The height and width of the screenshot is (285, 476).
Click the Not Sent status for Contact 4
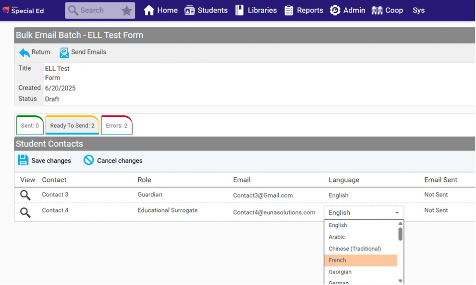436,210
